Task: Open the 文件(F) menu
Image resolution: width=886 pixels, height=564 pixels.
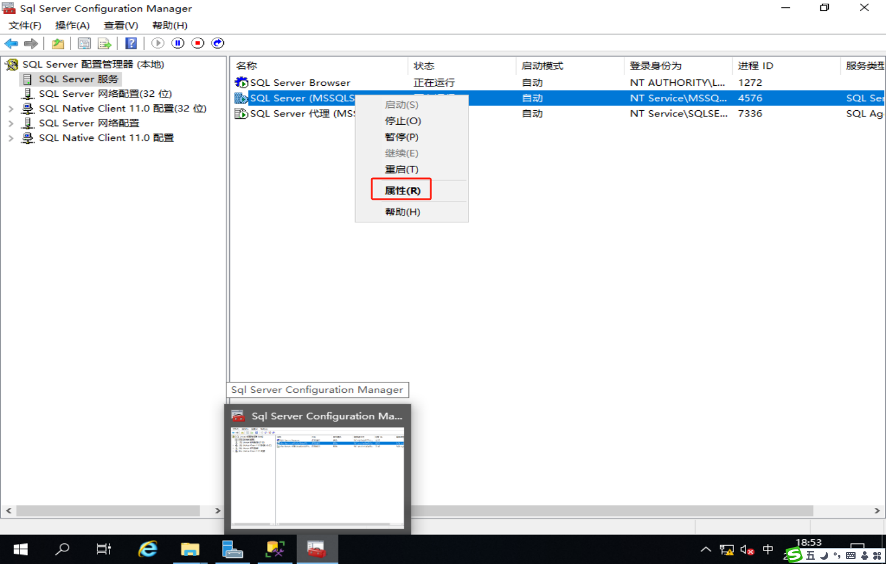Action: pyautogui.click(x=25, y=26)
